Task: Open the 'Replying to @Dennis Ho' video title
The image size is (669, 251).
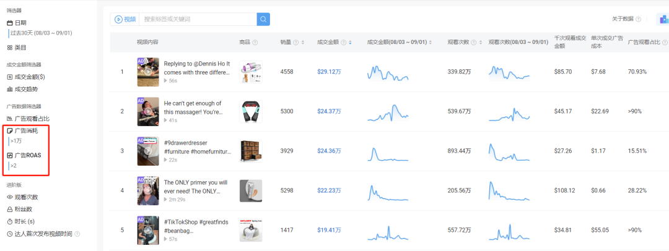Action: [197, 68]
